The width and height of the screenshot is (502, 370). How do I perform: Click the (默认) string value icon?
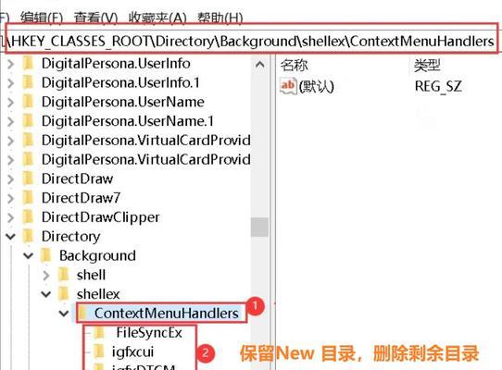pyautogui.click(x=287, y=86)
